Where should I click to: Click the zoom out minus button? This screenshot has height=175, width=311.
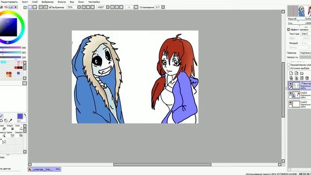84,7
